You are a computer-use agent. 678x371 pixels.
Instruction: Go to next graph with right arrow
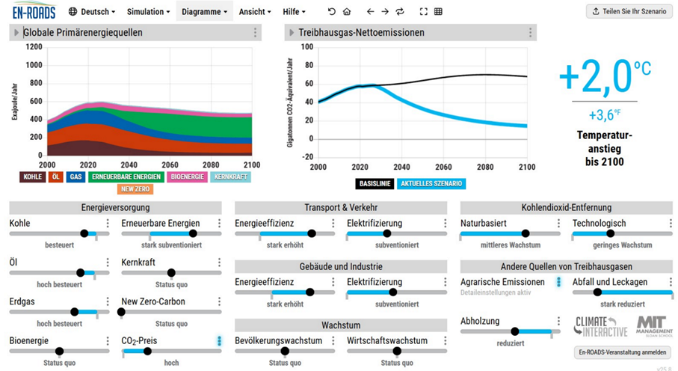point(385,12)
